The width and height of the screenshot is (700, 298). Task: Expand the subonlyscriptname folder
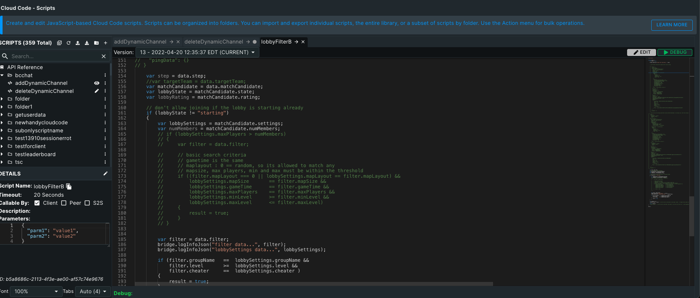(2, 131)
